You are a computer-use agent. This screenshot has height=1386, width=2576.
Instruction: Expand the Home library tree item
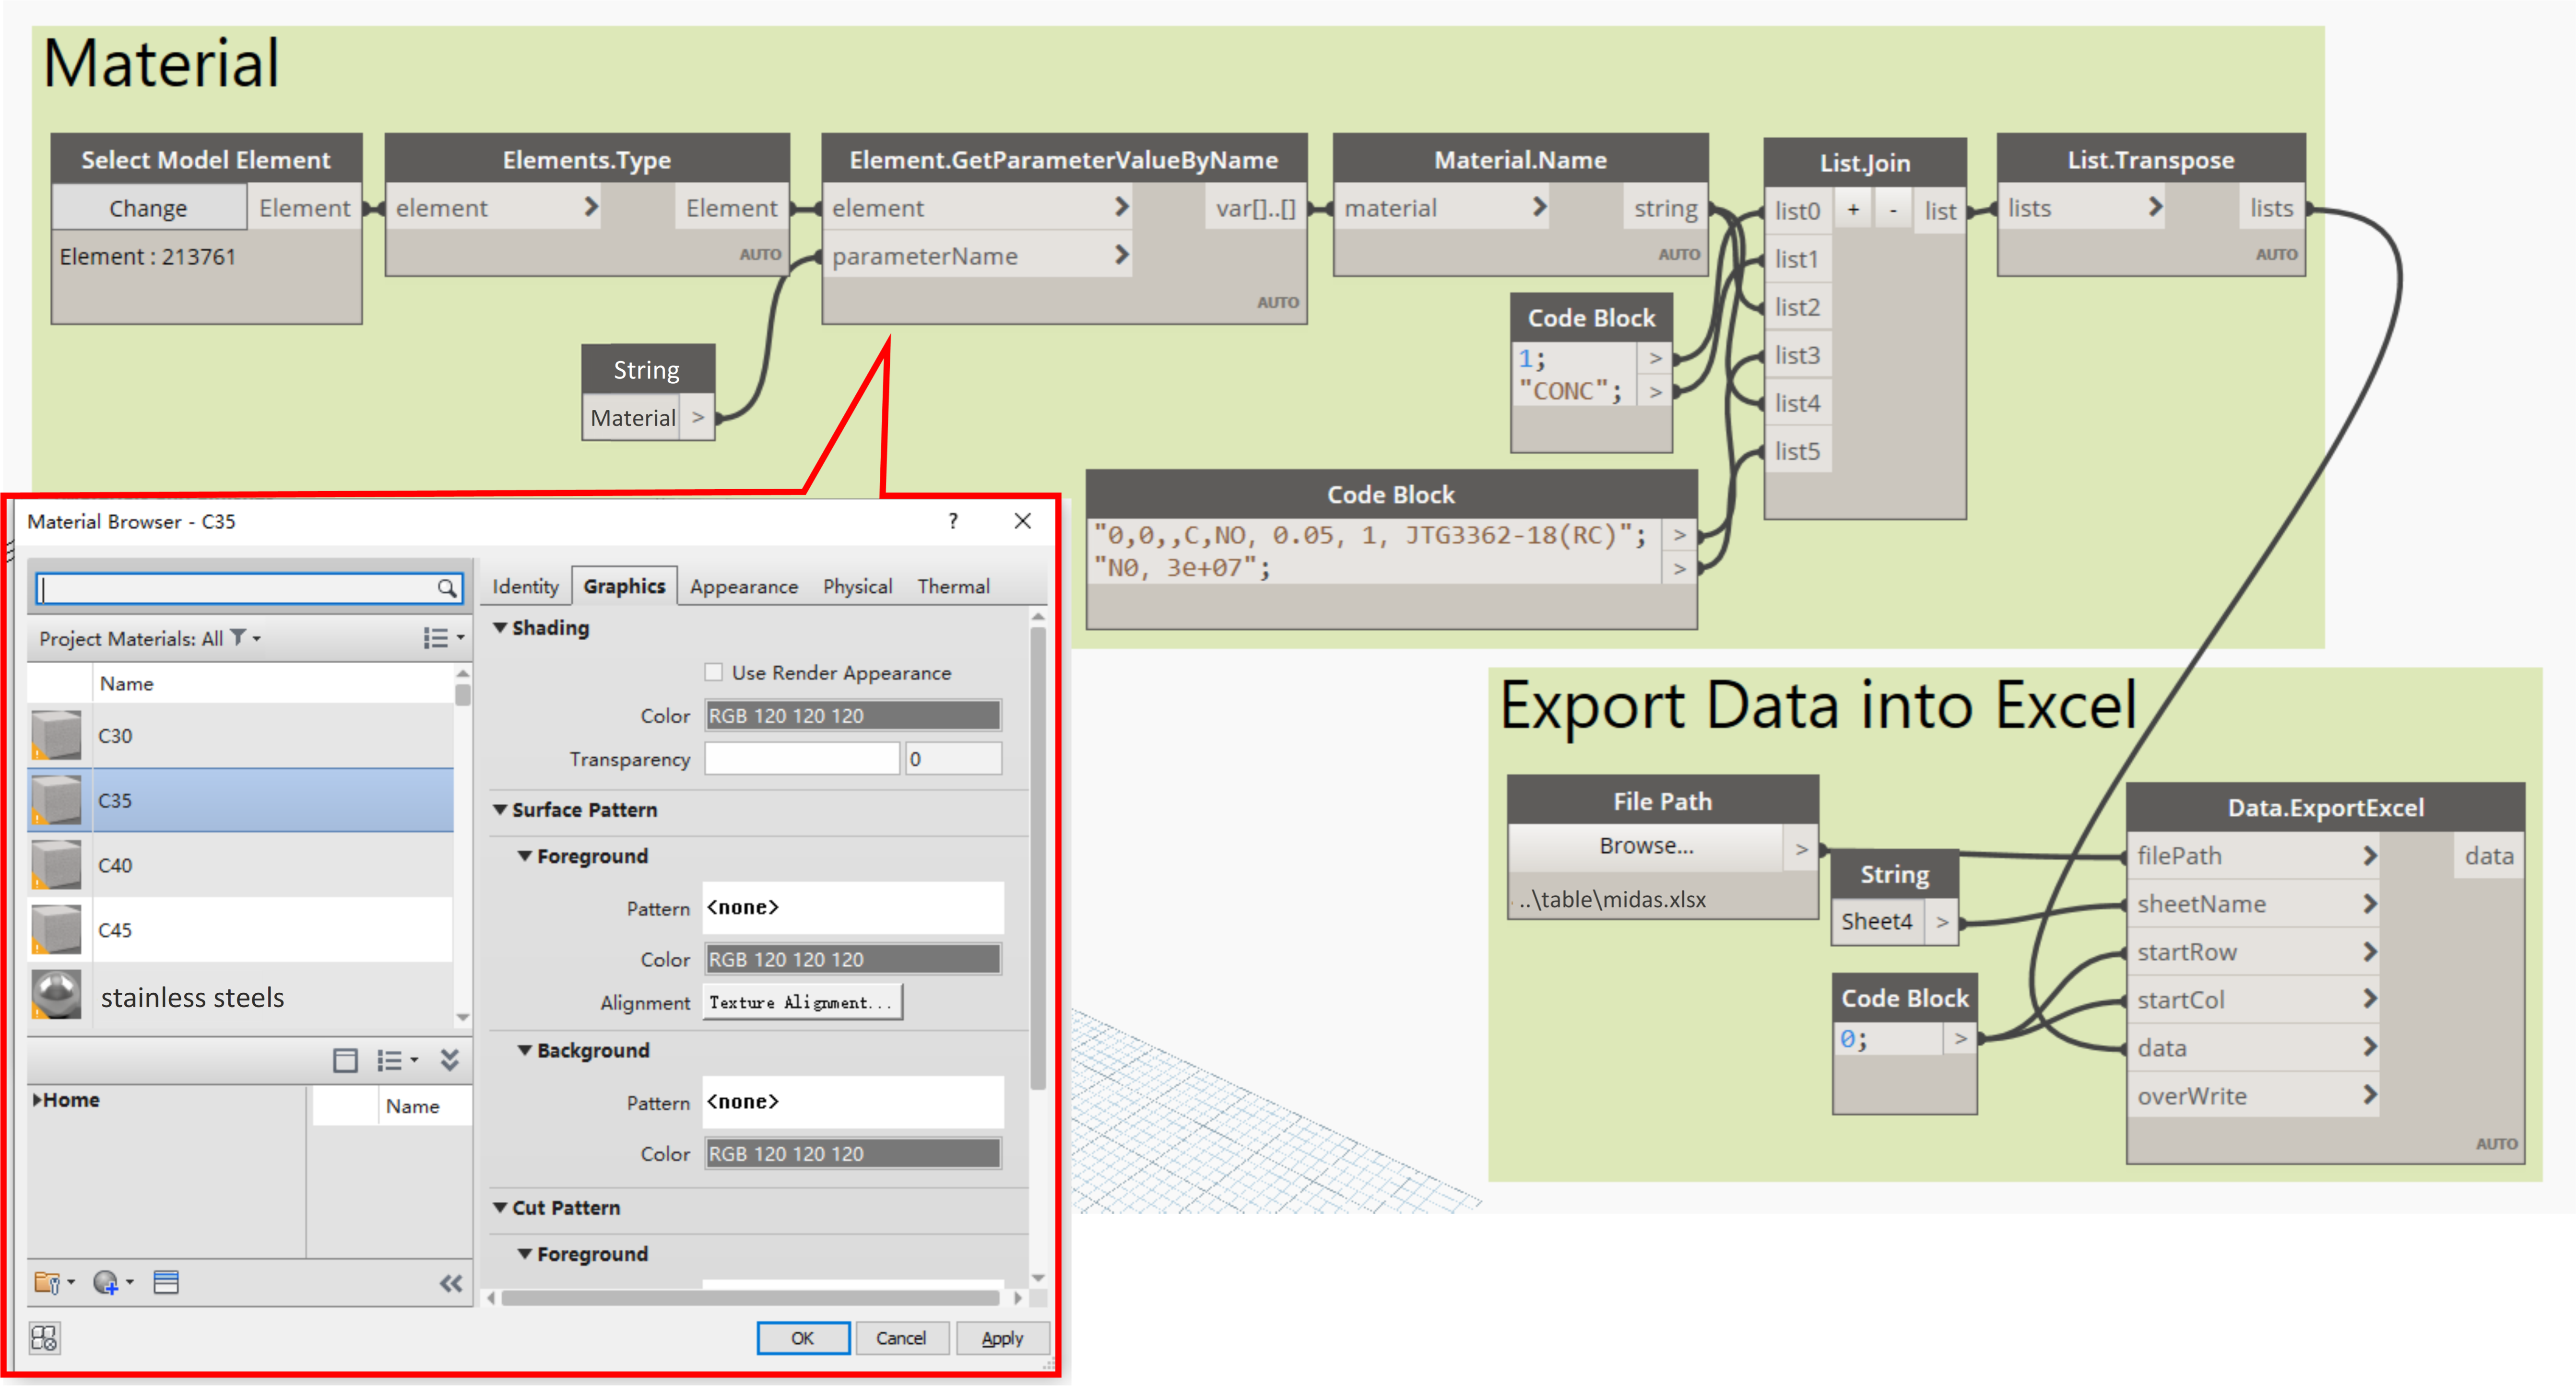[37, 1099]
